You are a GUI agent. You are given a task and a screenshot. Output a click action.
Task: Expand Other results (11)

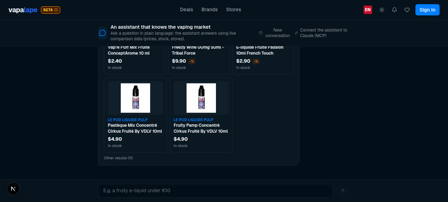pos(118,158)
